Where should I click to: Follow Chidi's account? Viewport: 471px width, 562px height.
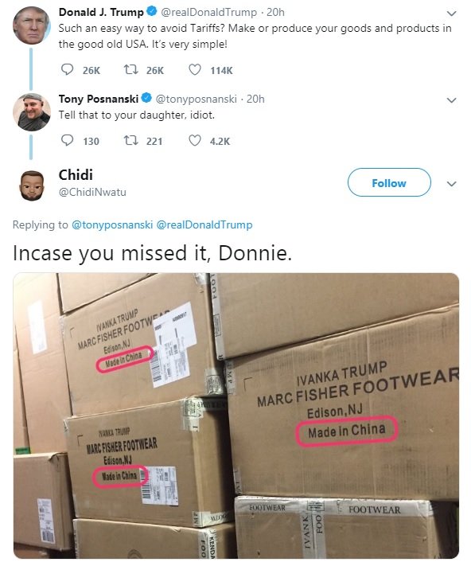pos(389,182)
